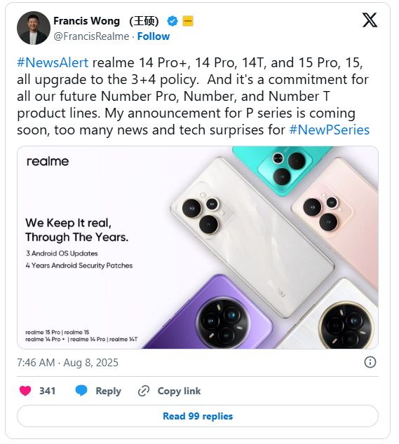Open Francis Wong's profile picture
This screenshot has height=444, width=399.
click(x=34, y=28)
